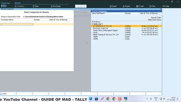The width and height of the screenshot is (181, 102).
Task: Open the Y: Data menu
Action: point(36,6)
